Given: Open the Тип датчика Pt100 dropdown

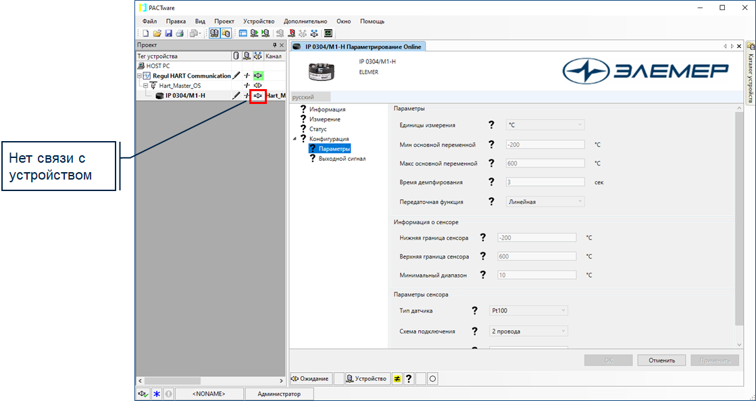Looking at the screenshot, I should click(x=528, y=311).
